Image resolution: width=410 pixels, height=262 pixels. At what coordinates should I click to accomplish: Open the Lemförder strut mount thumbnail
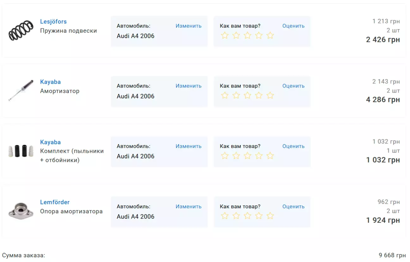click(x=21, y=211)
